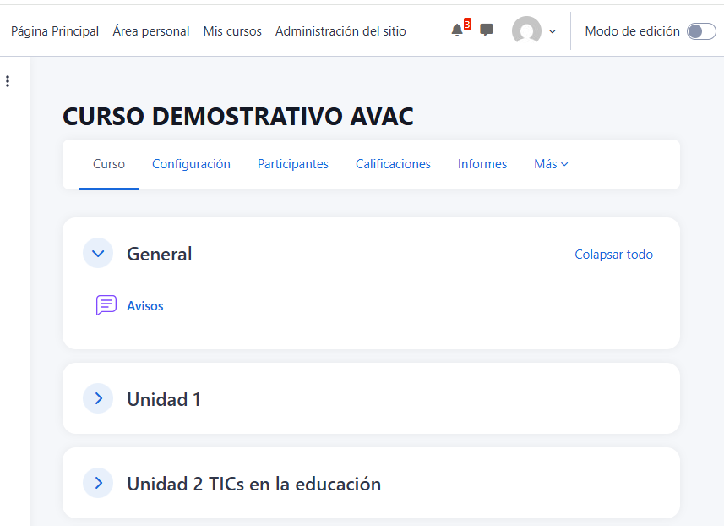
Task: Open the Configuración tab
Action: click(191, 164)
